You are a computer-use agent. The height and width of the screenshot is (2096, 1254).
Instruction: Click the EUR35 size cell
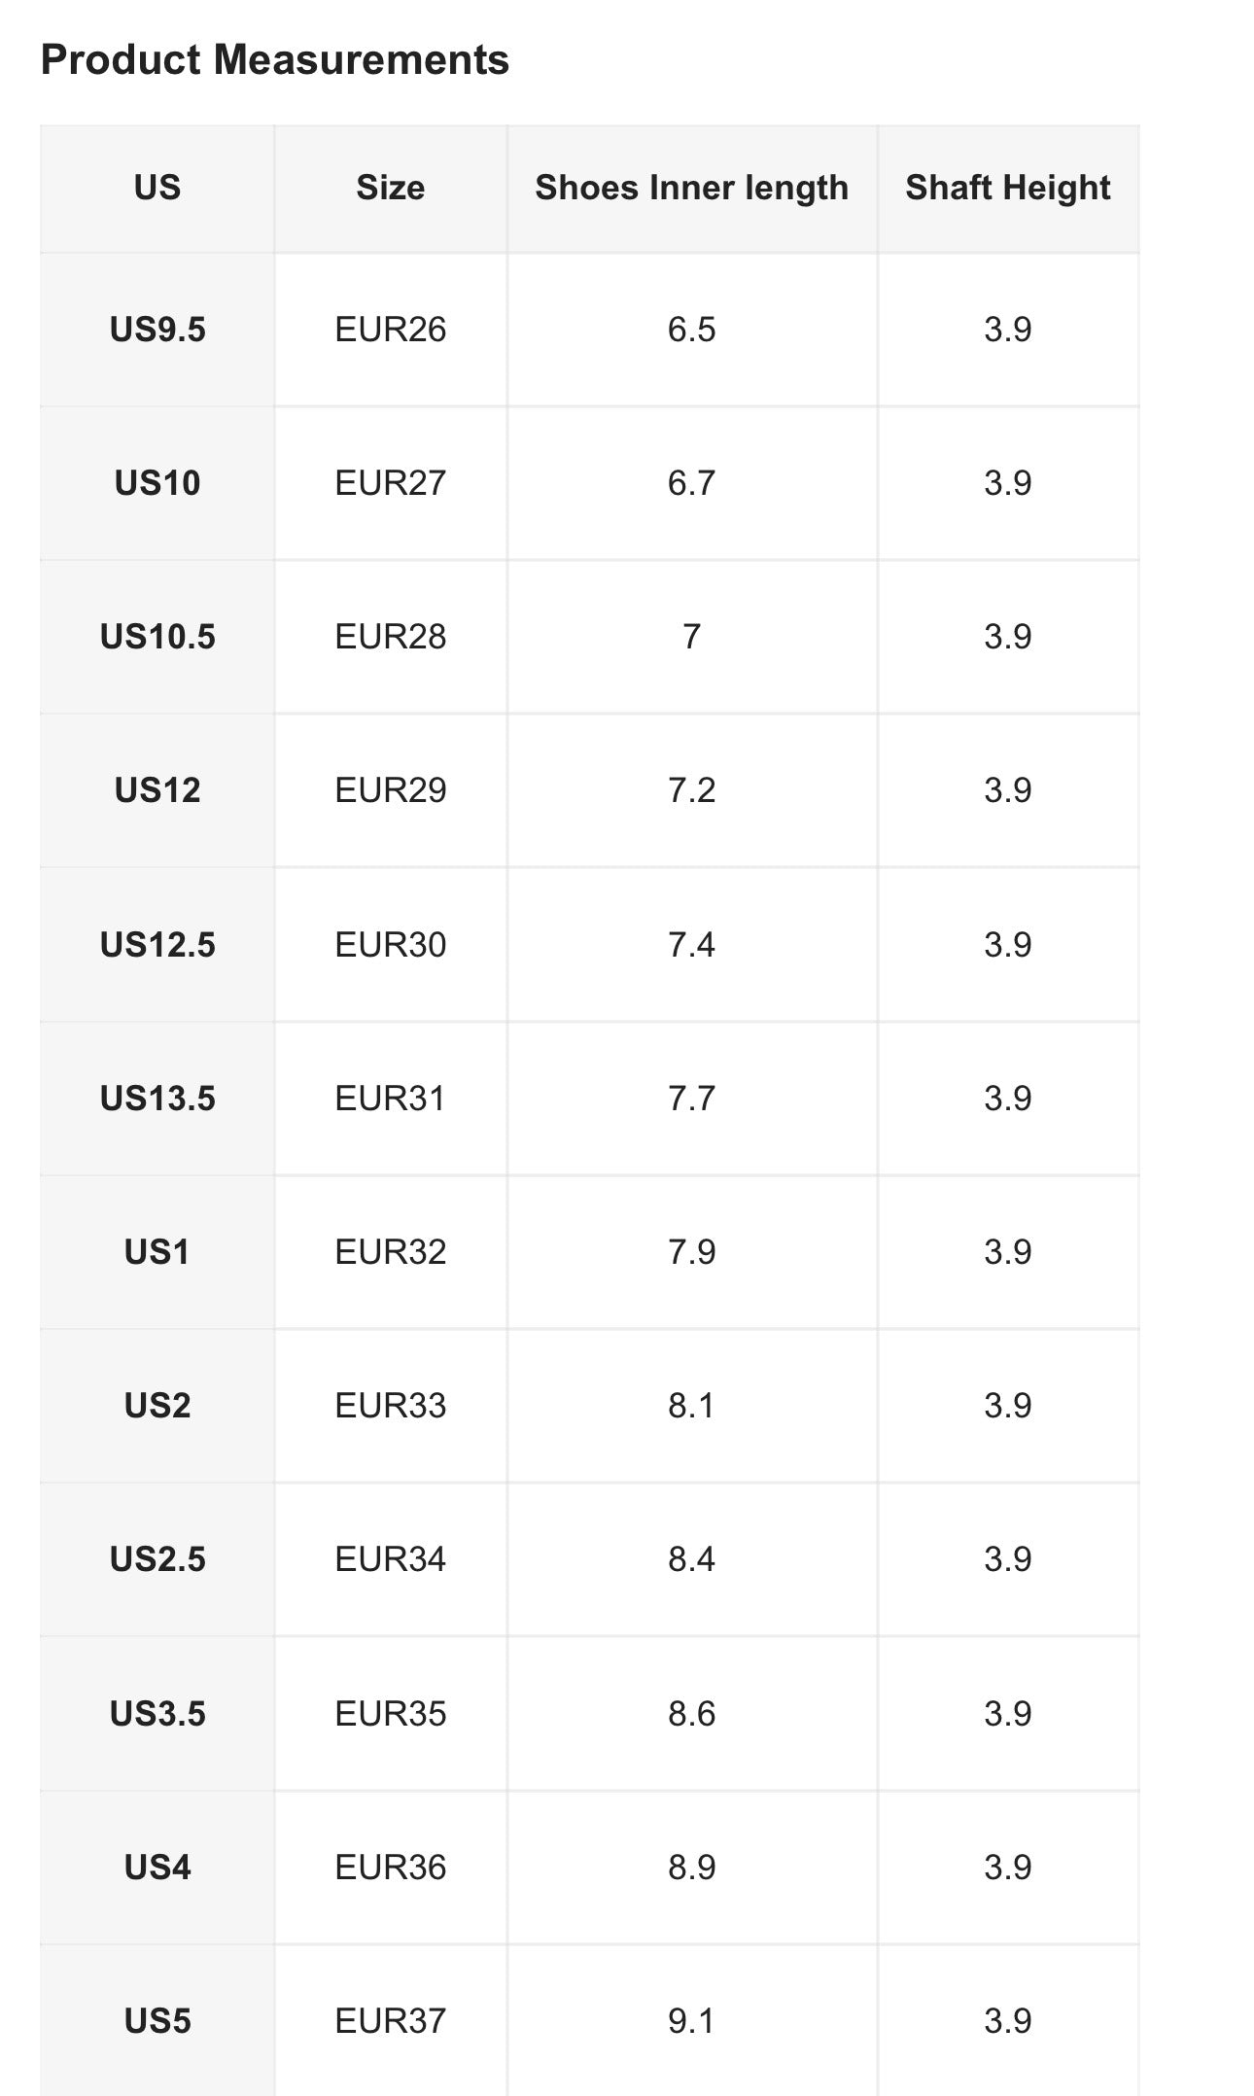coord(391,1714)
